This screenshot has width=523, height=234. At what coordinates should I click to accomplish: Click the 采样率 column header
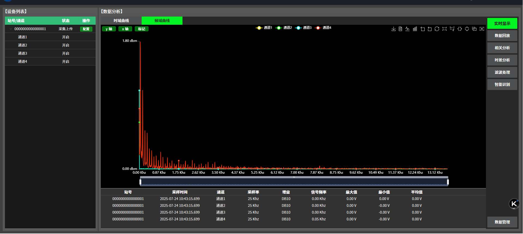click(x=253, y=192)
